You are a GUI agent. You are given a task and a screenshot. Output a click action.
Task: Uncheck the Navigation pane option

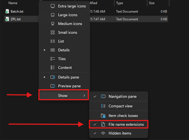[122, 96]
